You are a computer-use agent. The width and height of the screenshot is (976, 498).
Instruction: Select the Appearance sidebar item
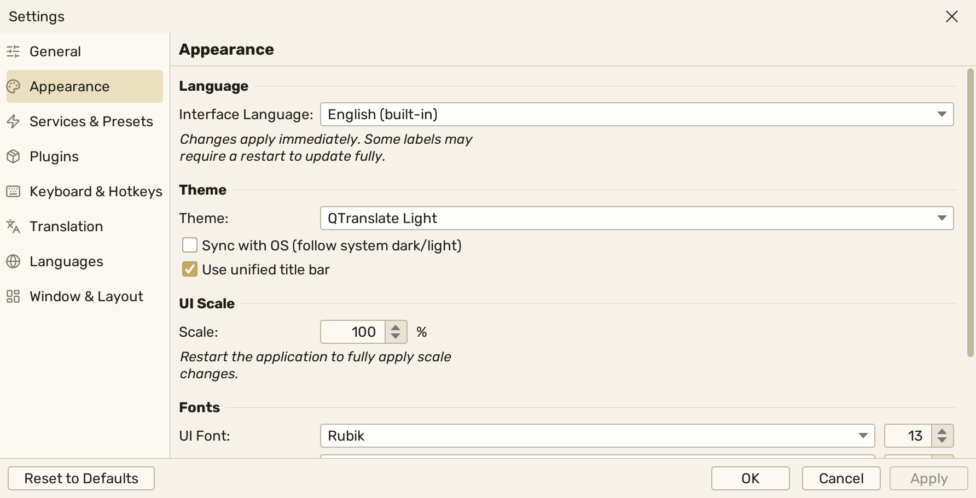(x=85, y=86)
